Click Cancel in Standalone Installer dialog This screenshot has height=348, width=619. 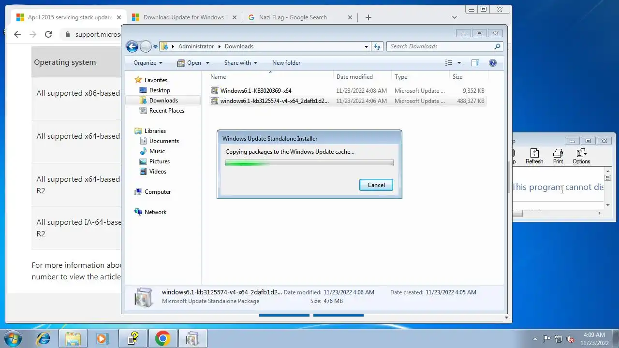tap(376, 185)
